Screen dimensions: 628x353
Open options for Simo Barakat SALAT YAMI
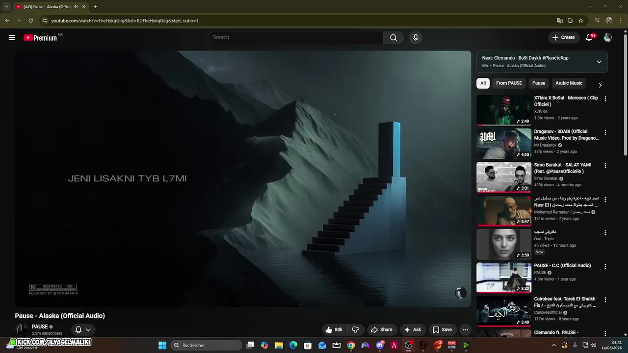[x=605, y=166]
